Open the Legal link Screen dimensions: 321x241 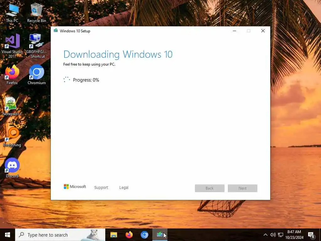[124, 188]
